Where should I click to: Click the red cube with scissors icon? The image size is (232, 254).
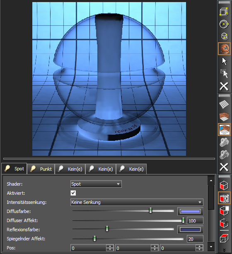pos(224,223)
